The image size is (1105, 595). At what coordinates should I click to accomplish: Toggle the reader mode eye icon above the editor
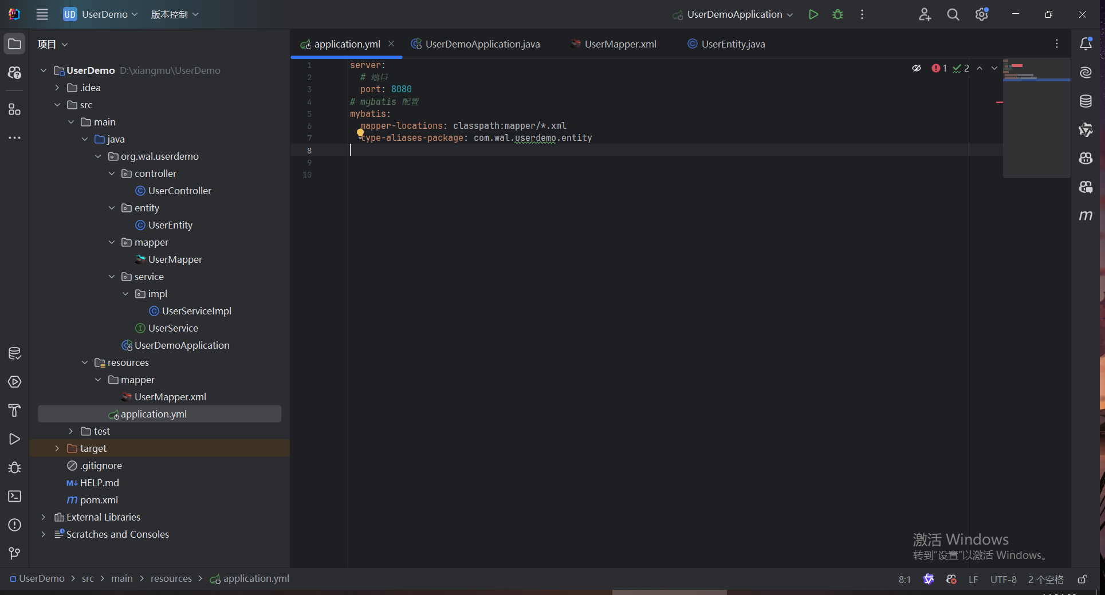coord(917,68)
